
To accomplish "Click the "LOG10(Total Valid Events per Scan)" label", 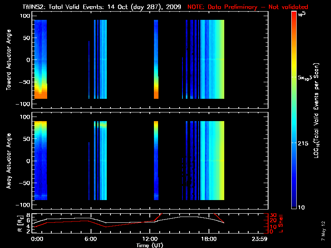I will coord(318,110).
